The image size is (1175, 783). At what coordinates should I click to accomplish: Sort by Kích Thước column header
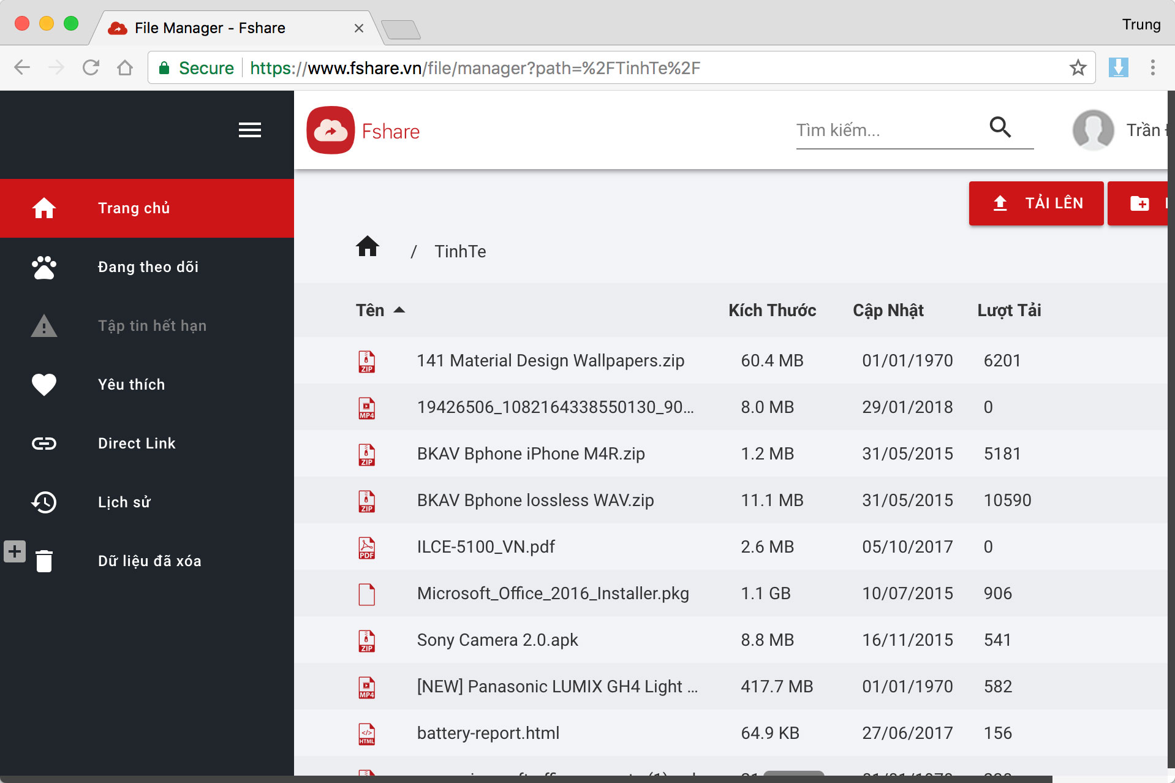(x=772, y=310)
